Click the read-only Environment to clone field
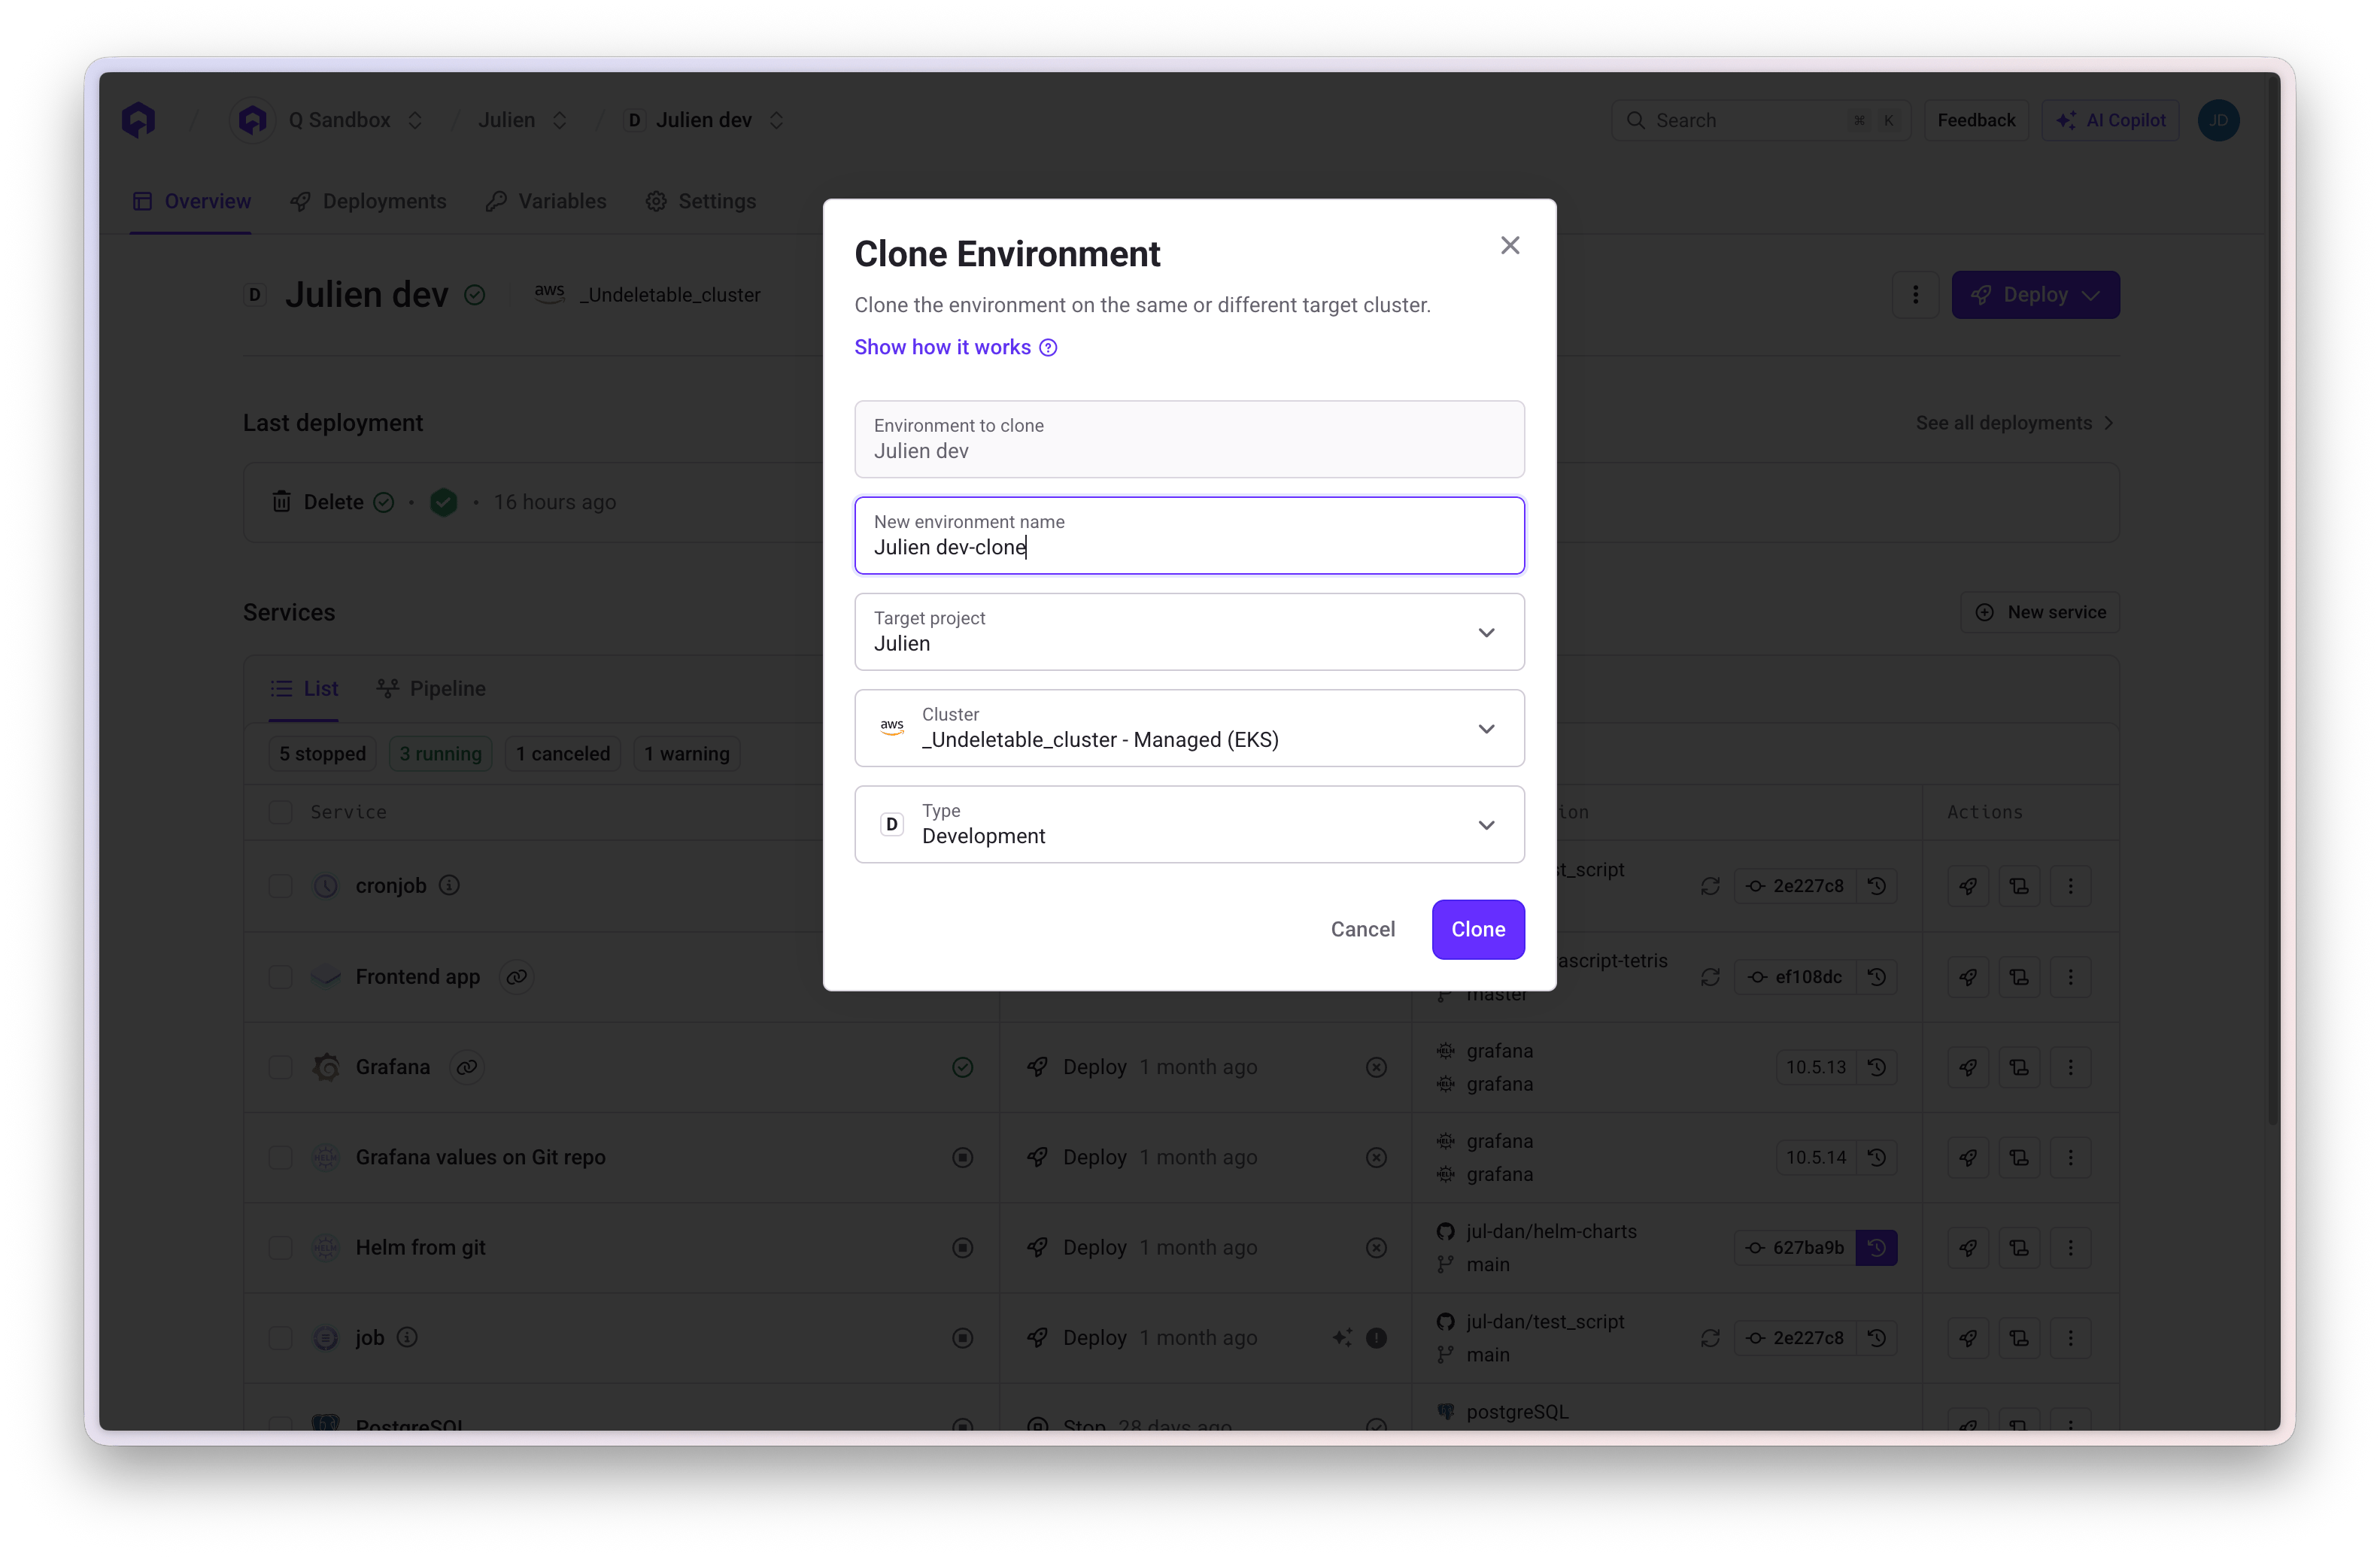 [x=1189, y=439]
